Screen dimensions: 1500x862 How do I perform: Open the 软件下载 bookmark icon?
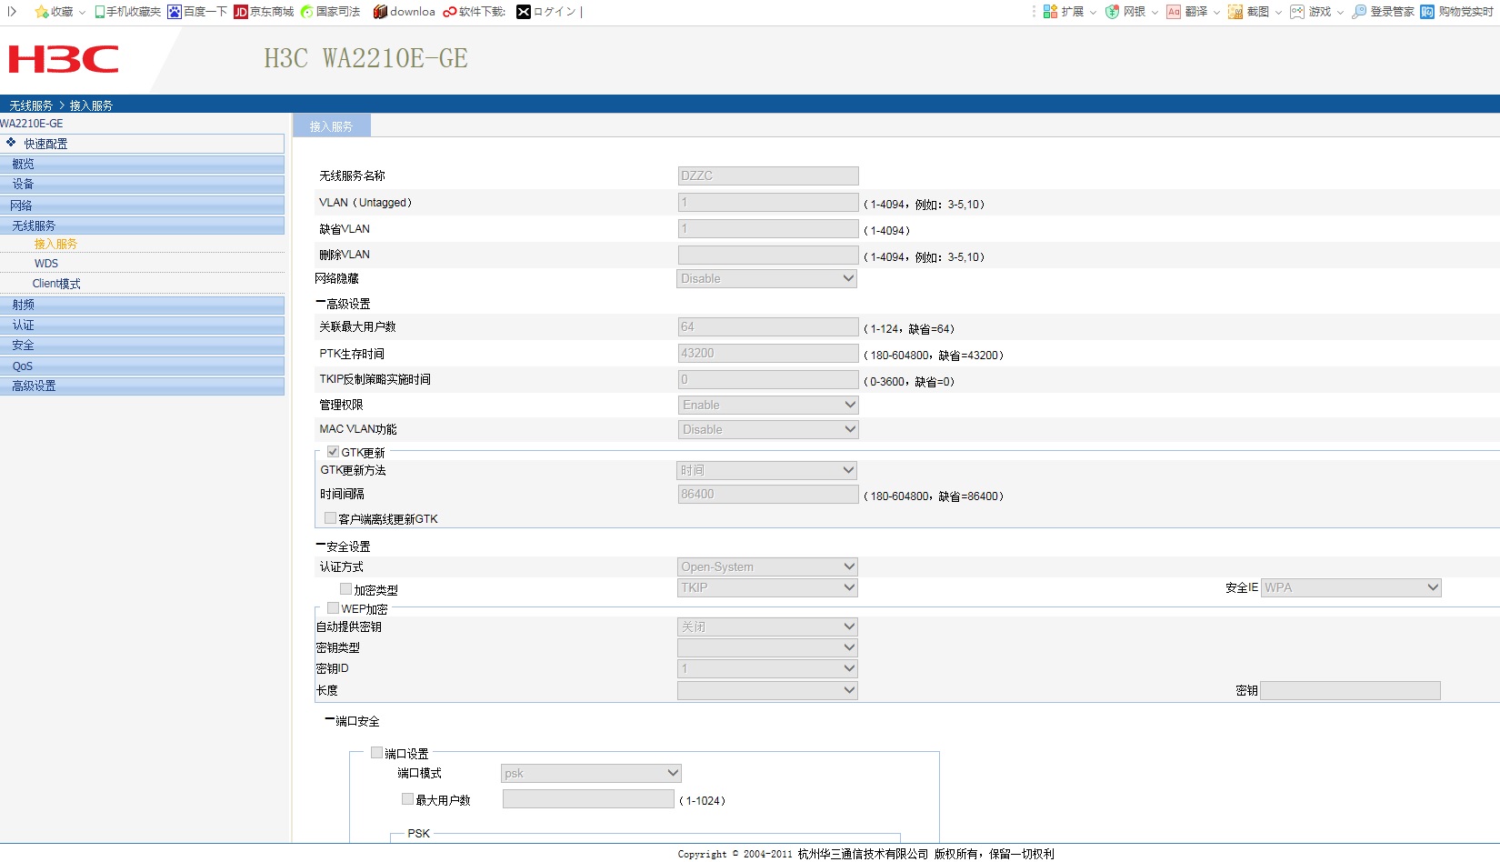450,12
